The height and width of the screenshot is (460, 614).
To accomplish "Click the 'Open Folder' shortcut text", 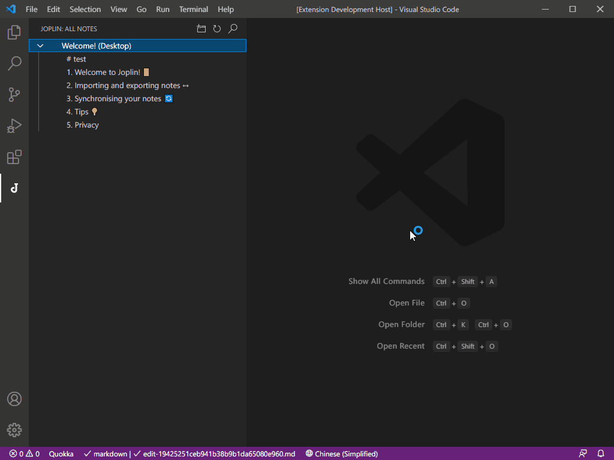I will coord(401,324).
